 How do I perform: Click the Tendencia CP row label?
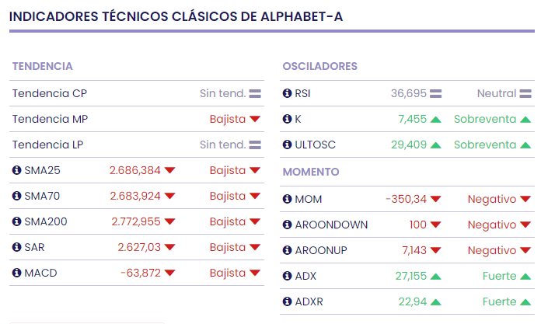click(49, 93)
